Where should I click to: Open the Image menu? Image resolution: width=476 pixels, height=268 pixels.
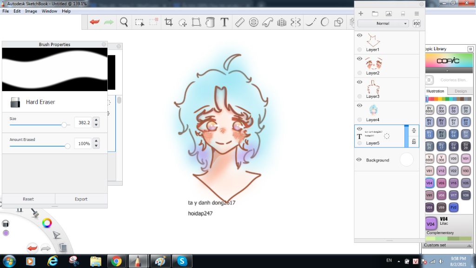coord(31,11)
